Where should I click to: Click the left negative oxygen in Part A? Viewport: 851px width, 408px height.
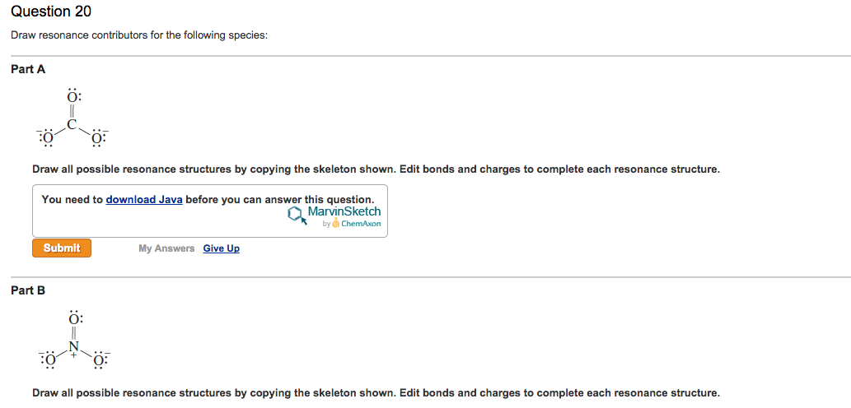pyautogui.click(x=46, y=137)
